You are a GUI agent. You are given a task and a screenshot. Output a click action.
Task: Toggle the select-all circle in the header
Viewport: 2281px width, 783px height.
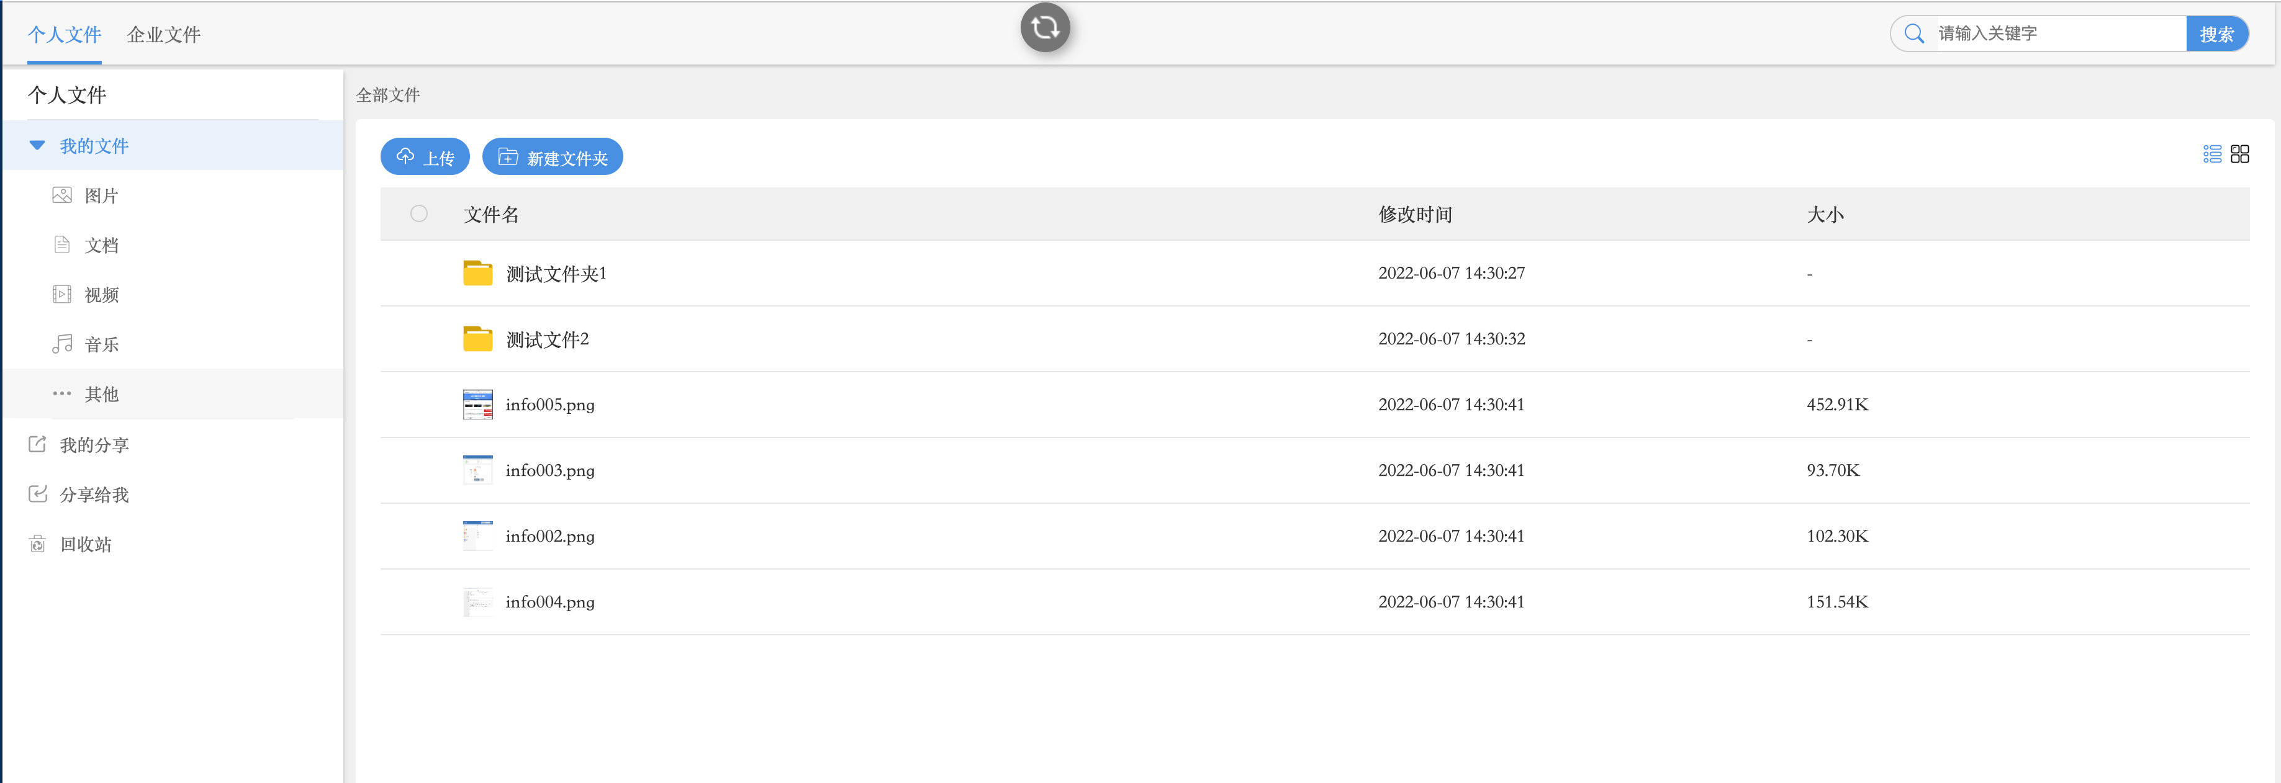419,213
